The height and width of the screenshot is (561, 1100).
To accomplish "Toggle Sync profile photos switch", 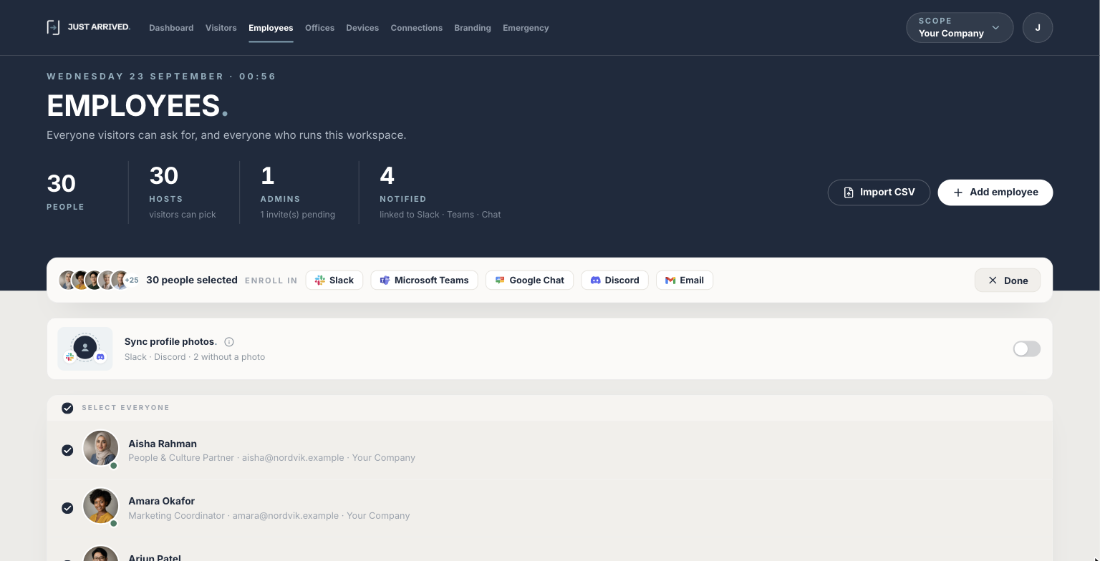I will [x=1027, y=349].
